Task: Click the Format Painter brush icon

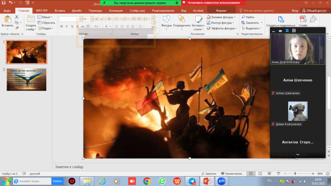Action: click(17, 28)
